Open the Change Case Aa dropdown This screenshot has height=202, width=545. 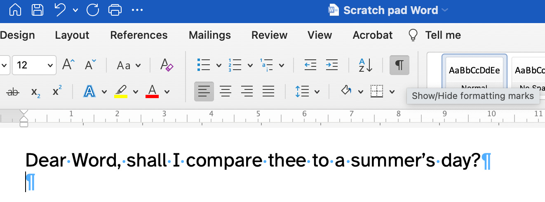[129, 65]
